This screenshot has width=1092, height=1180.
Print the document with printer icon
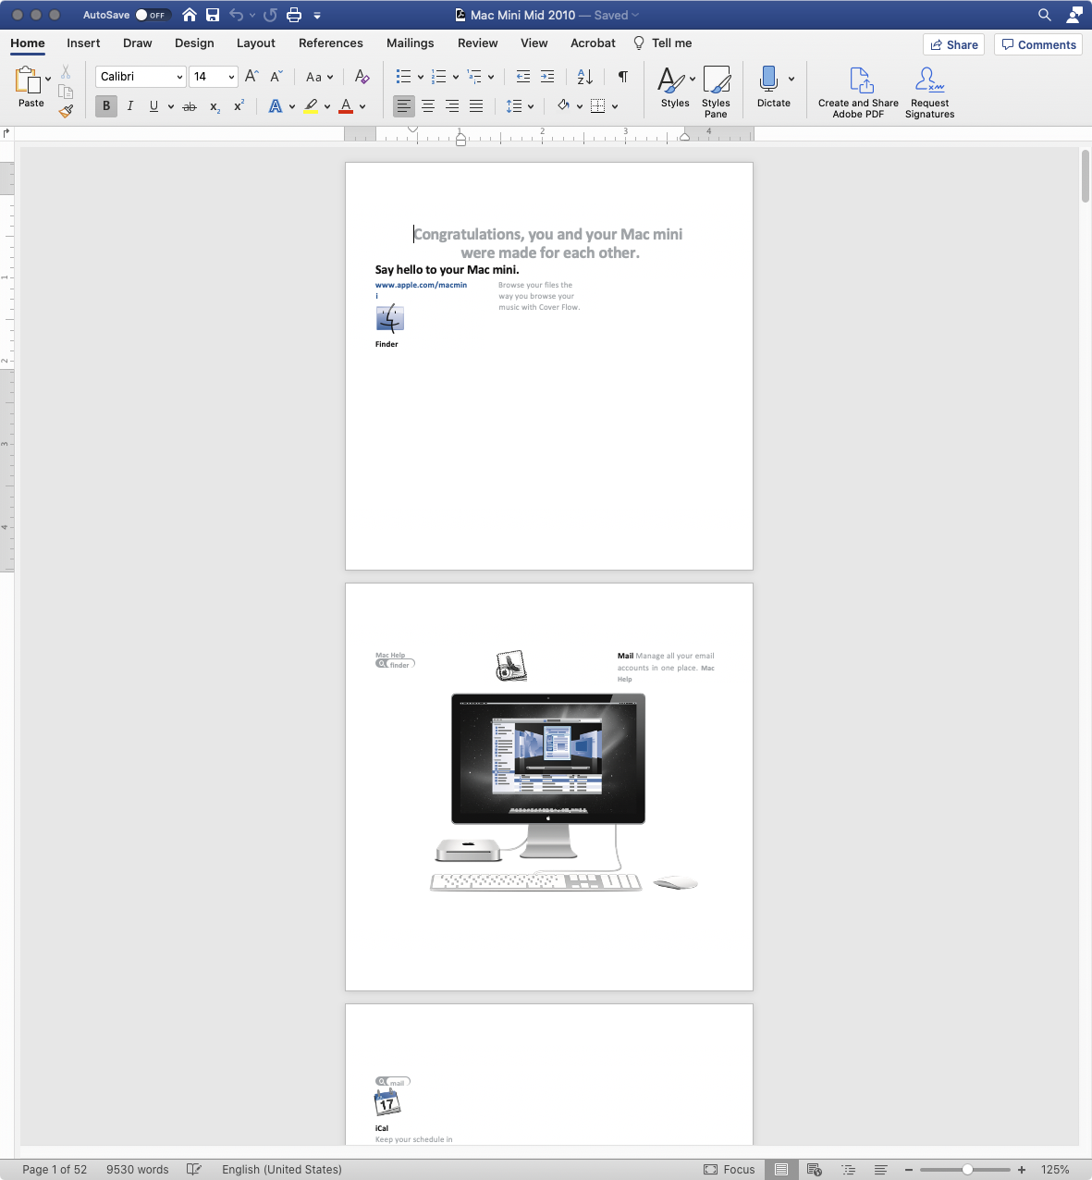point(294,15)
